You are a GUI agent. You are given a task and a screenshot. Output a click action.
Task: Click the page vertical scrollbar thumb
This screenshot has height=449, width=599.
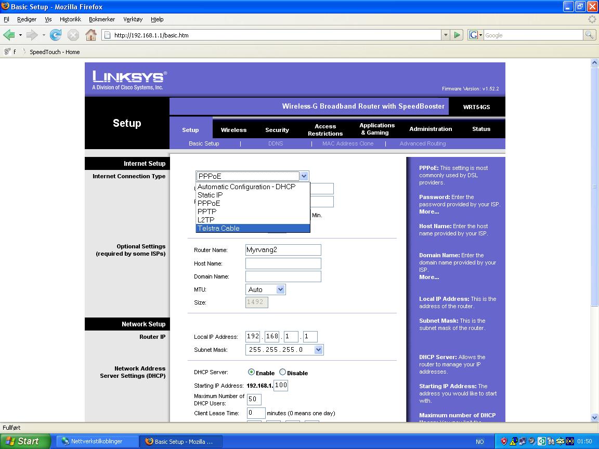pos(594,187)
